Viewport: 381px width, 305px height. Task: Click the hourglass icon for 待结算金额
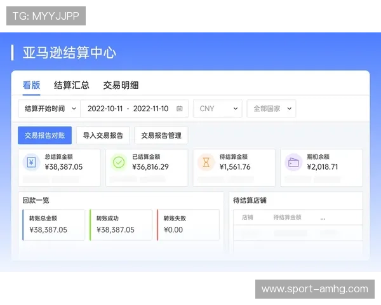pos(206,162)
